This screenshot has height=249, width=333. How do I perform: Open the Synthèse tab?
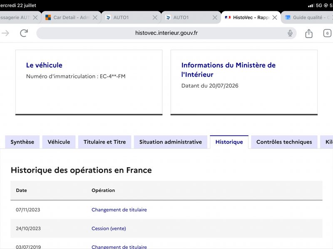[22, 142]
